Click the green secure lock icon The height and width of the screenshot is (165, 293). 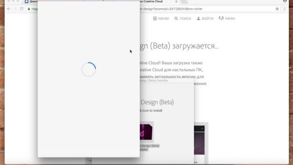[x=29, y=9]
